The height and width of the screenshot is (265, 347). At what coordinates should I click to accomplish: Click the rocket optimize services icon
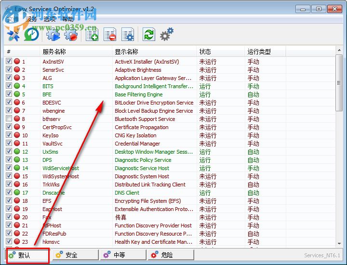[13, 35]
